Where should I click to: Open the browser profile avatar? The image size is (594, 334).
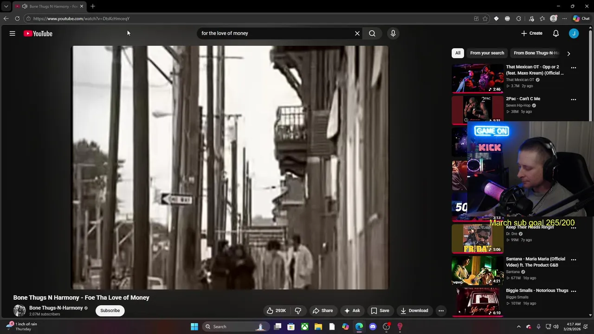pyautogui.click(x=553, y=19)
